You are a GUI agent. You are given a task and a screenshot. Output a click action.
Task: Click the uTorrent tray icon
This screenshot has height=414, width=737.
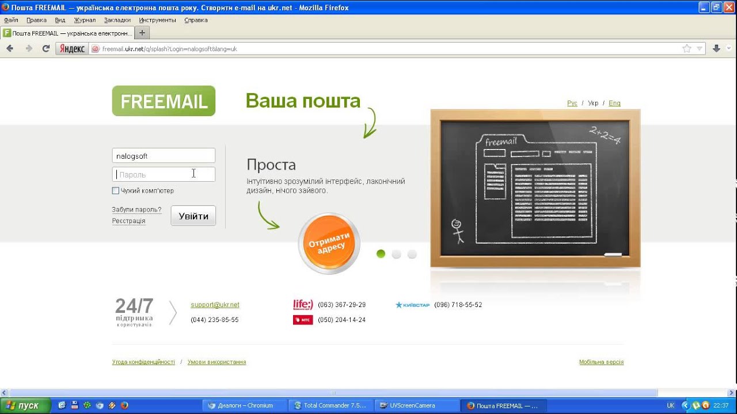(696, 405)
